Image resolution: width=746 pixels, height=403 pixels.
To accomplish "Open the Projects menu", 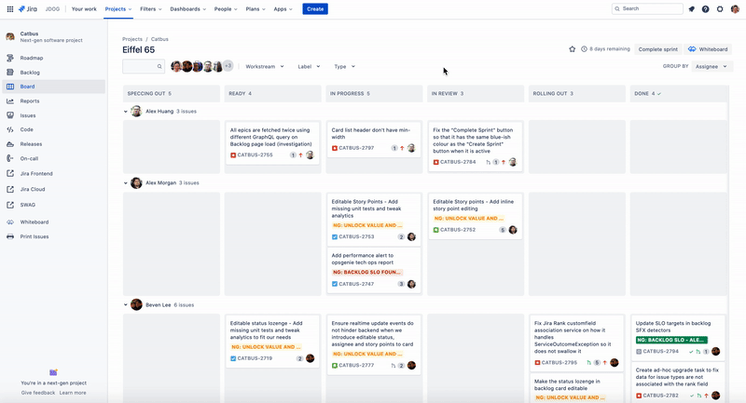I will [118, 9].
